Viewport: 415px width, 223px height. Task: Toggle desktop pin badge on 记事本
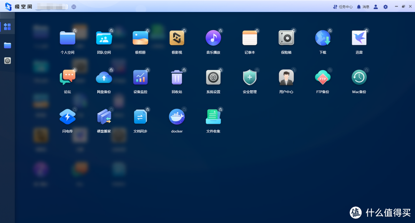[257, 30]
